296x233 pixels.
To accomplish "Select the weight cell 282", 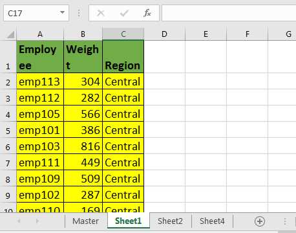I will 83,98.
